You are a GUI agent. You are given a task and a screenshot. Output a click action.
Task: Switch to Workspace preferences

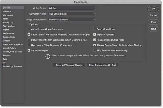point(8,15)
